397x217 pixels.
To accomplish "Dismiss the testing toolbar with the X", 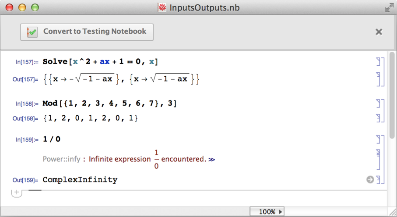I will click(x=379, y=32).
